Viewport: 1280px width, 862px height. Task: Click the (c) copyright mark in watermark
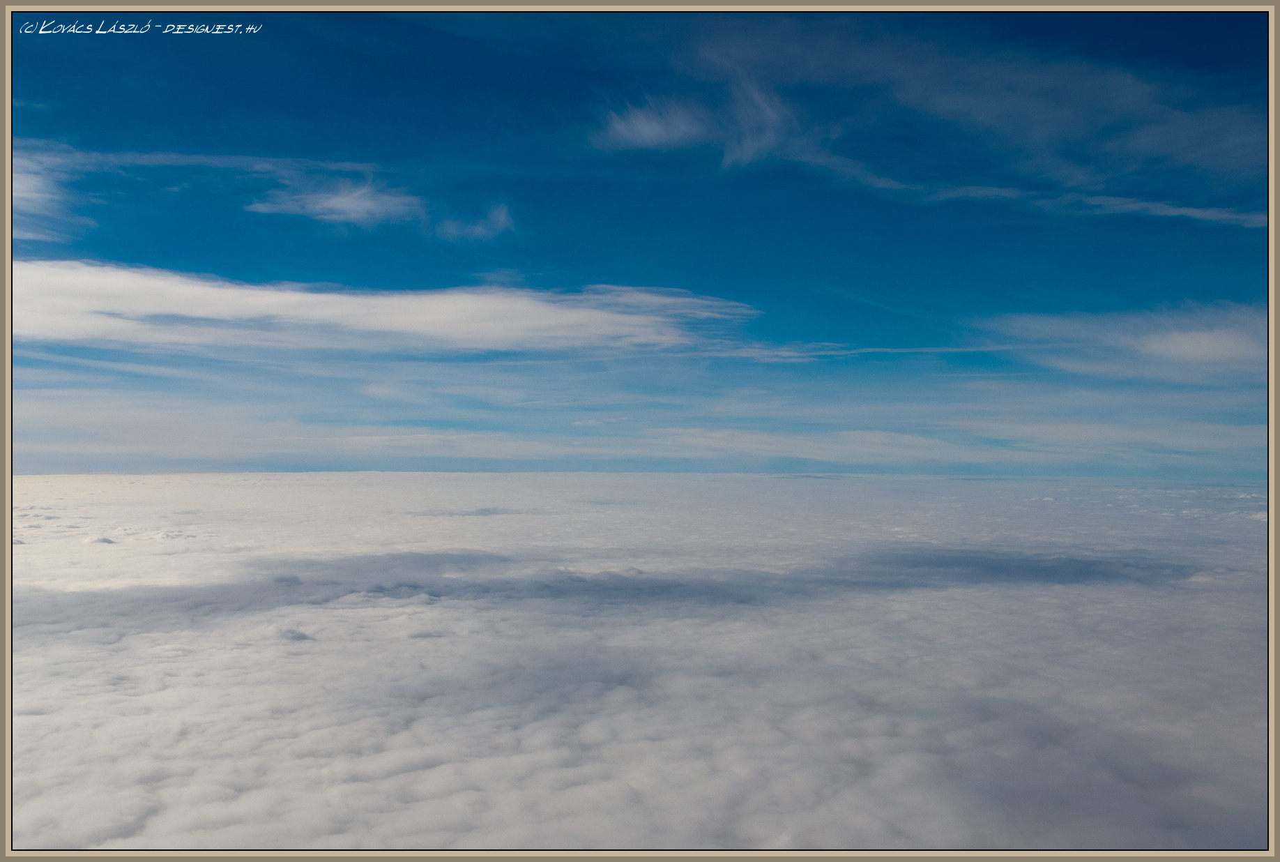click(29, 28)
